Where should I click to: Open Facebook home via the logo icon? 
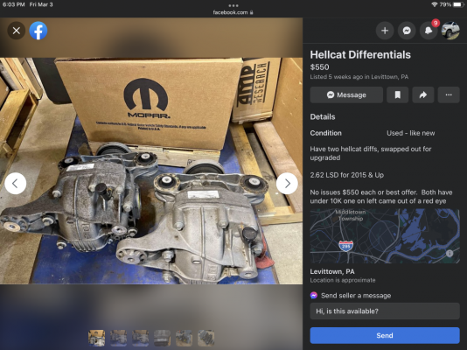click(x=38, y=31)
